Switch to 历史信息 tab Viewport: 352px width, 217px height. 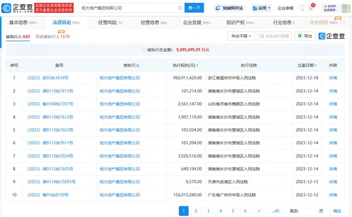point(324,22)
